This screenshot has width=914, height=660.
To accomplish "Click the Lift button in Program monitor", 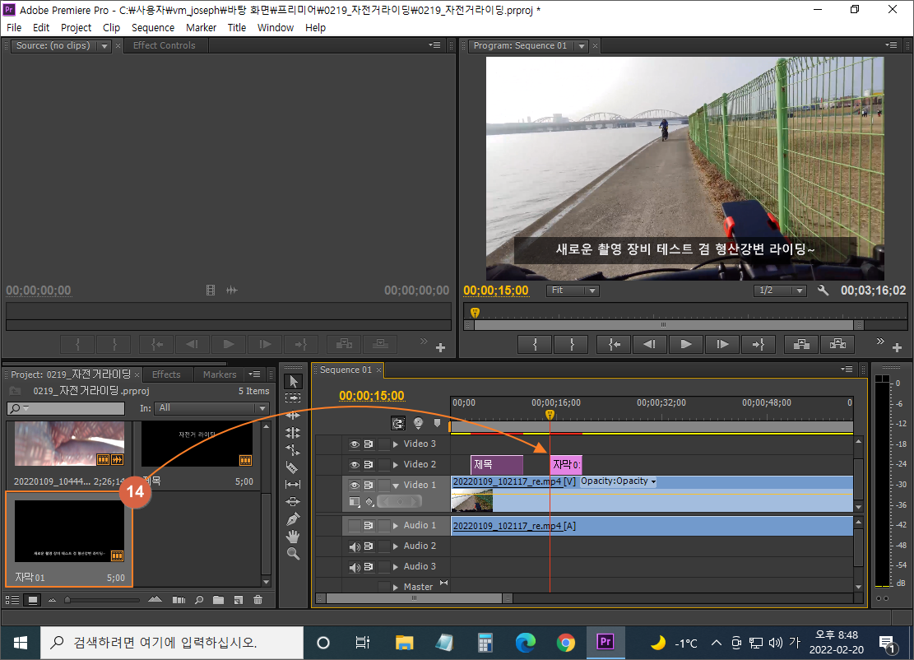I will [801, 345].
